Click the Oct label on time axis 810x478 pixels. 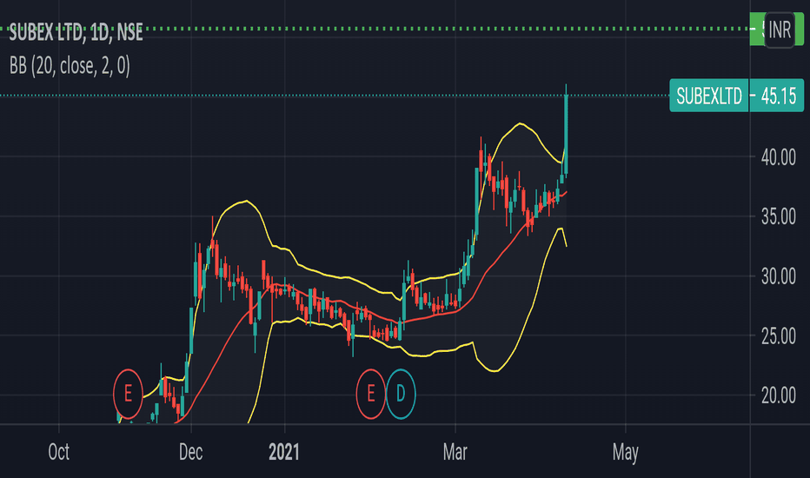[x=58, y=452]
